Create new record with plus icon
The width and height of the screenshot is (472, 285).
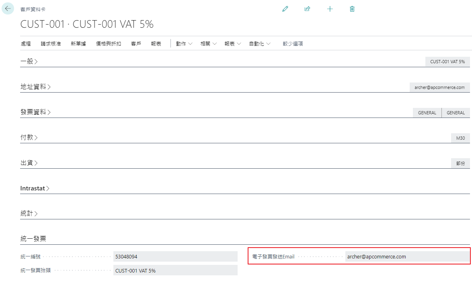[x=330, y=9]
